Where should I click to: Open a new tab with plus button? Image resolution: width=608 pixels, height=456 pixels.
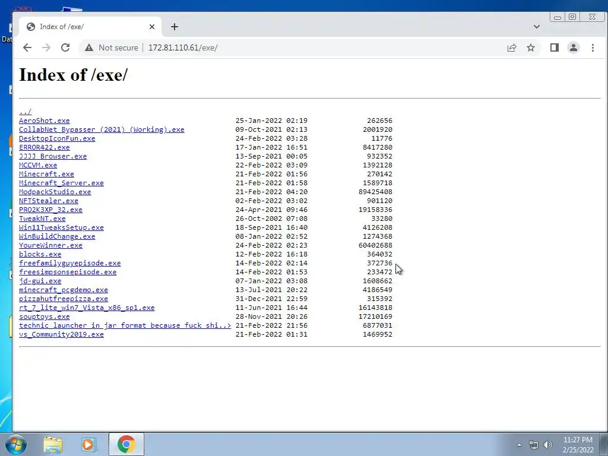(x=175, y=27)
